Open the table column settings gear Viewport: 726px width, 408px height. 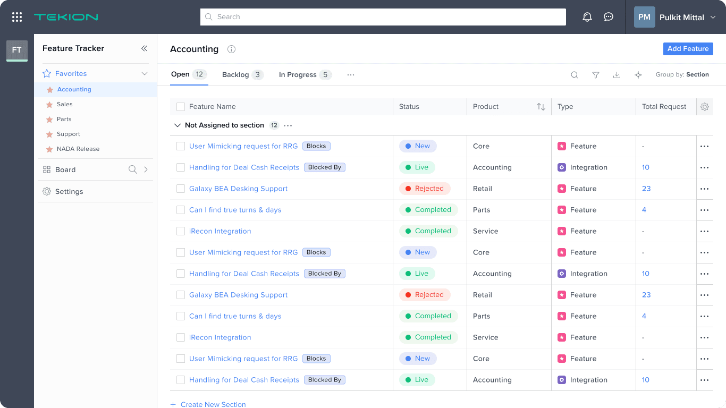pyautogui.click(x=705, y=107)
